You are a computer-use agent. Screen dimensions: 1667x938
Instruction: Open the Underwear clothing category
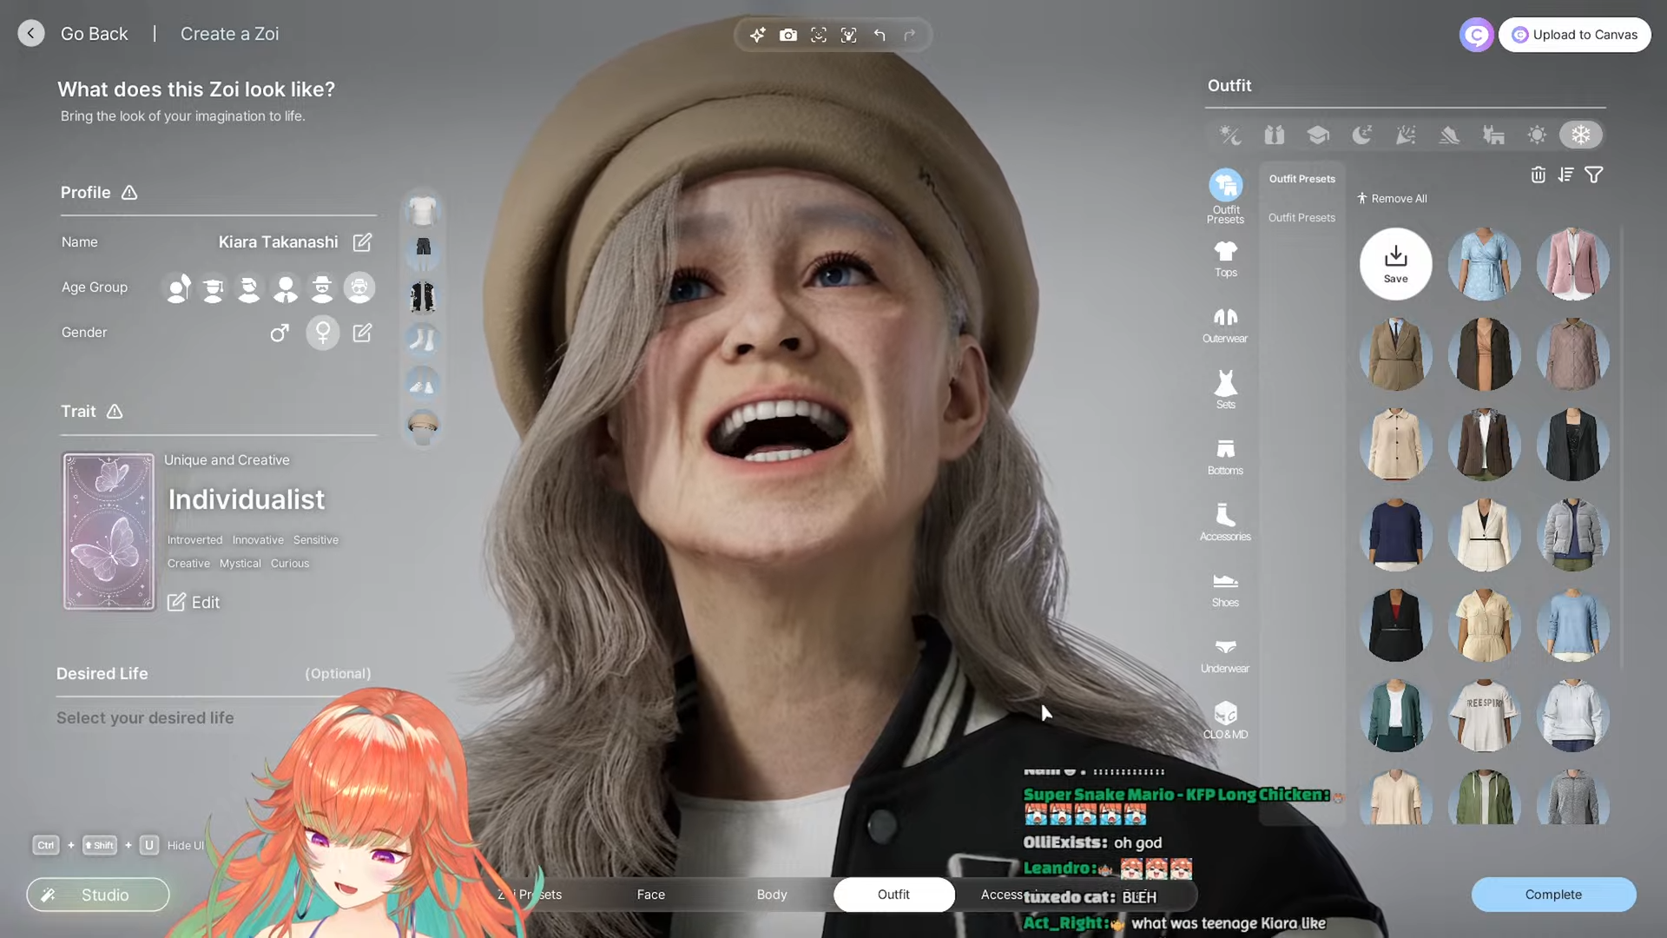(x=1225, y=655)
